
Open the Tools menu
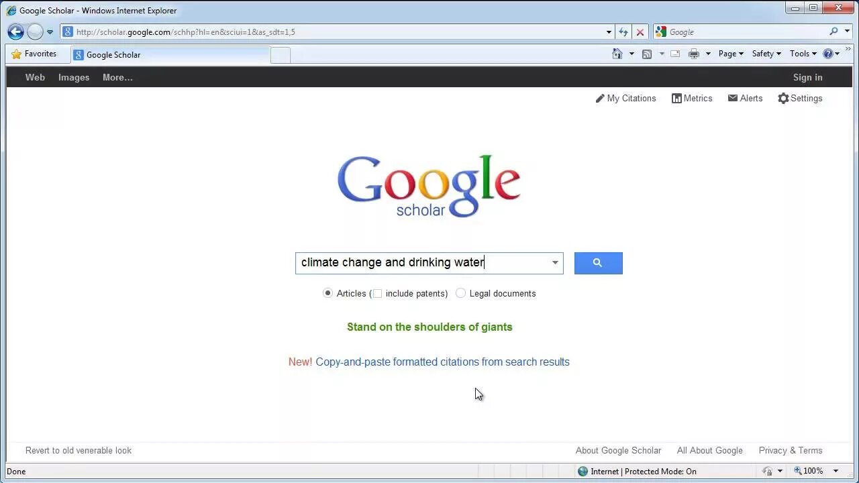coord(803,54)
